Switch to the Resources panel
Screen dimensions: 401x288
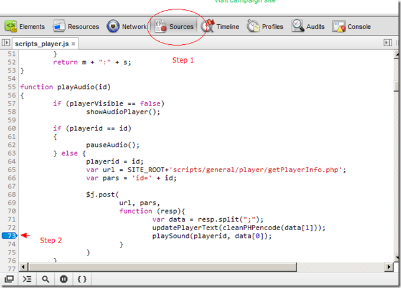tap(76, 26)
